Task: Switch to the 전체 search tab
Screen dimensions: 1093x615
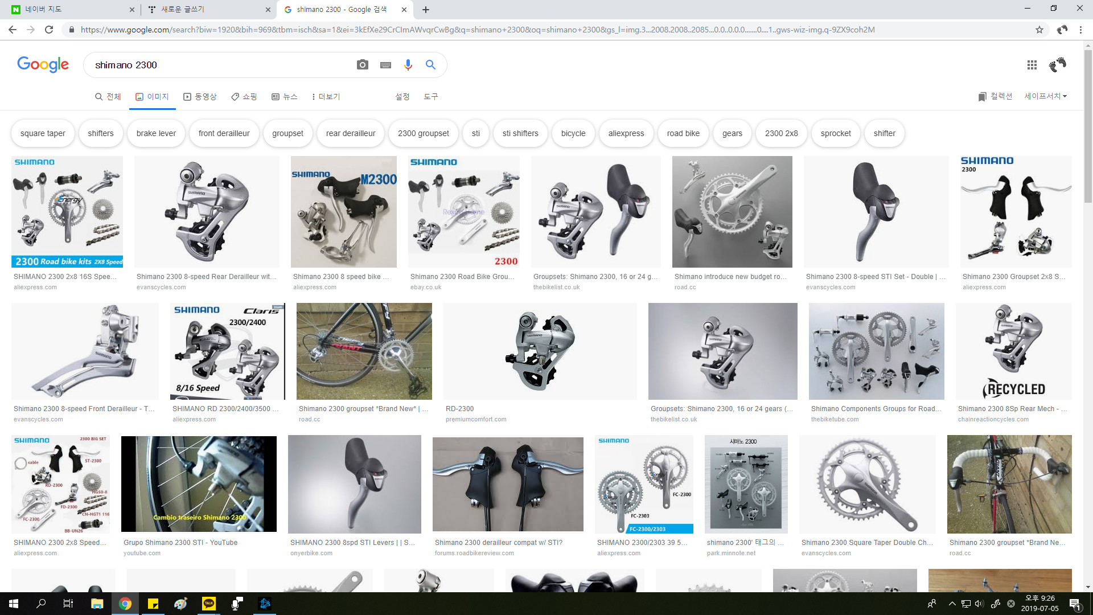Action: [108, 97]
